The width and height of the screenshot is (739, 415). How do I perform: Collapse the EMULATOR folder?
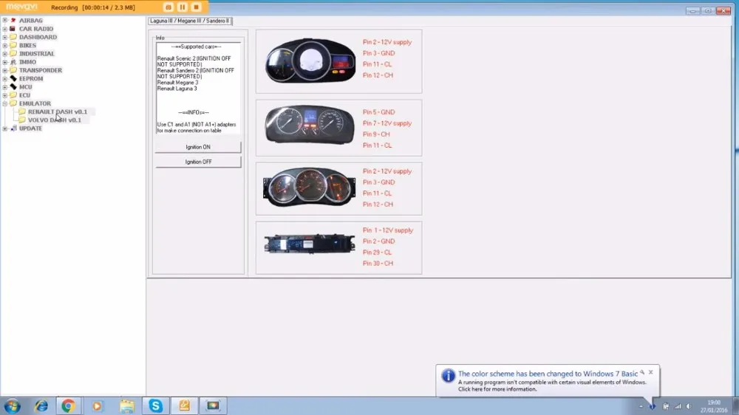[4, 103]
